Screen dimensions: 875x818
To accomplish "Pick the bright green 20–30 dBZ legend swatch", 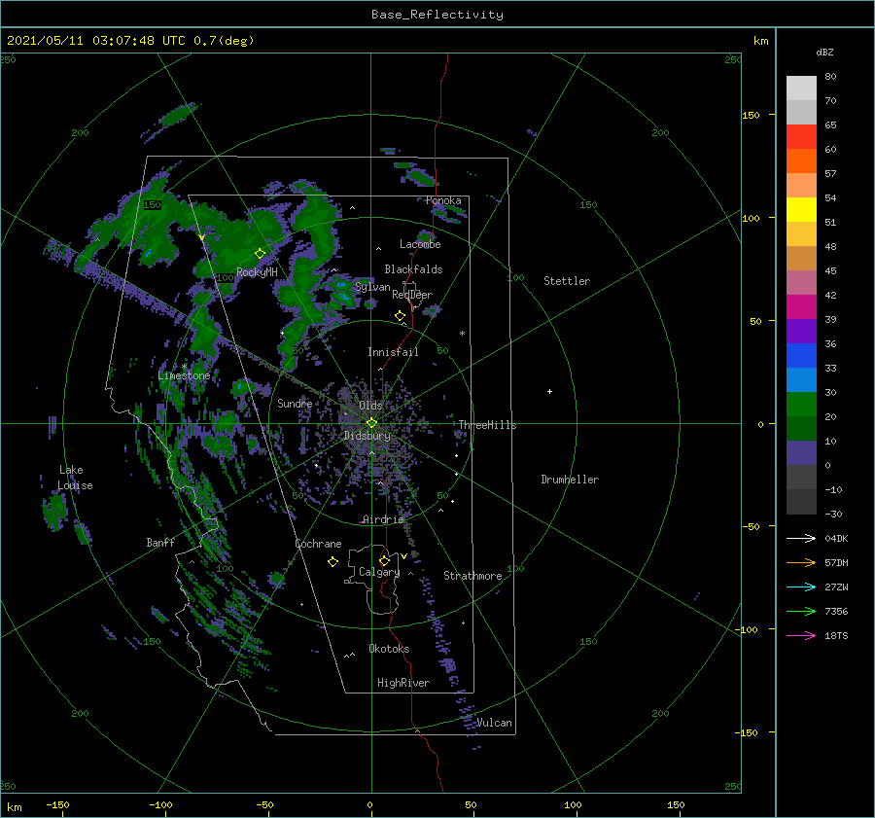I will pos(801,405).
